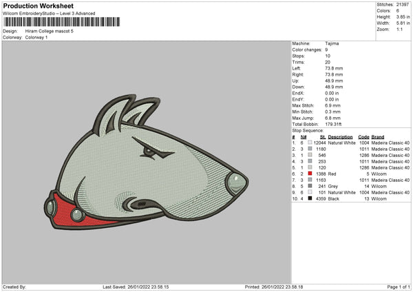413x292 pixels.
Task: Select the stitch count 12044
Action: pos(320,143)
